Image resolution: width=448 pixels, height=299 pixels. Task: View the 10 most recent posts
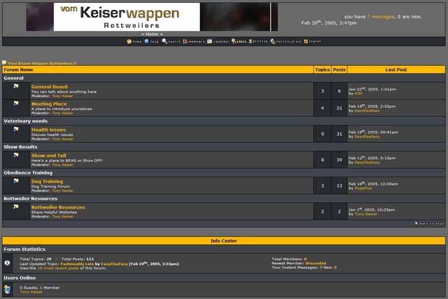coord(58,268)
